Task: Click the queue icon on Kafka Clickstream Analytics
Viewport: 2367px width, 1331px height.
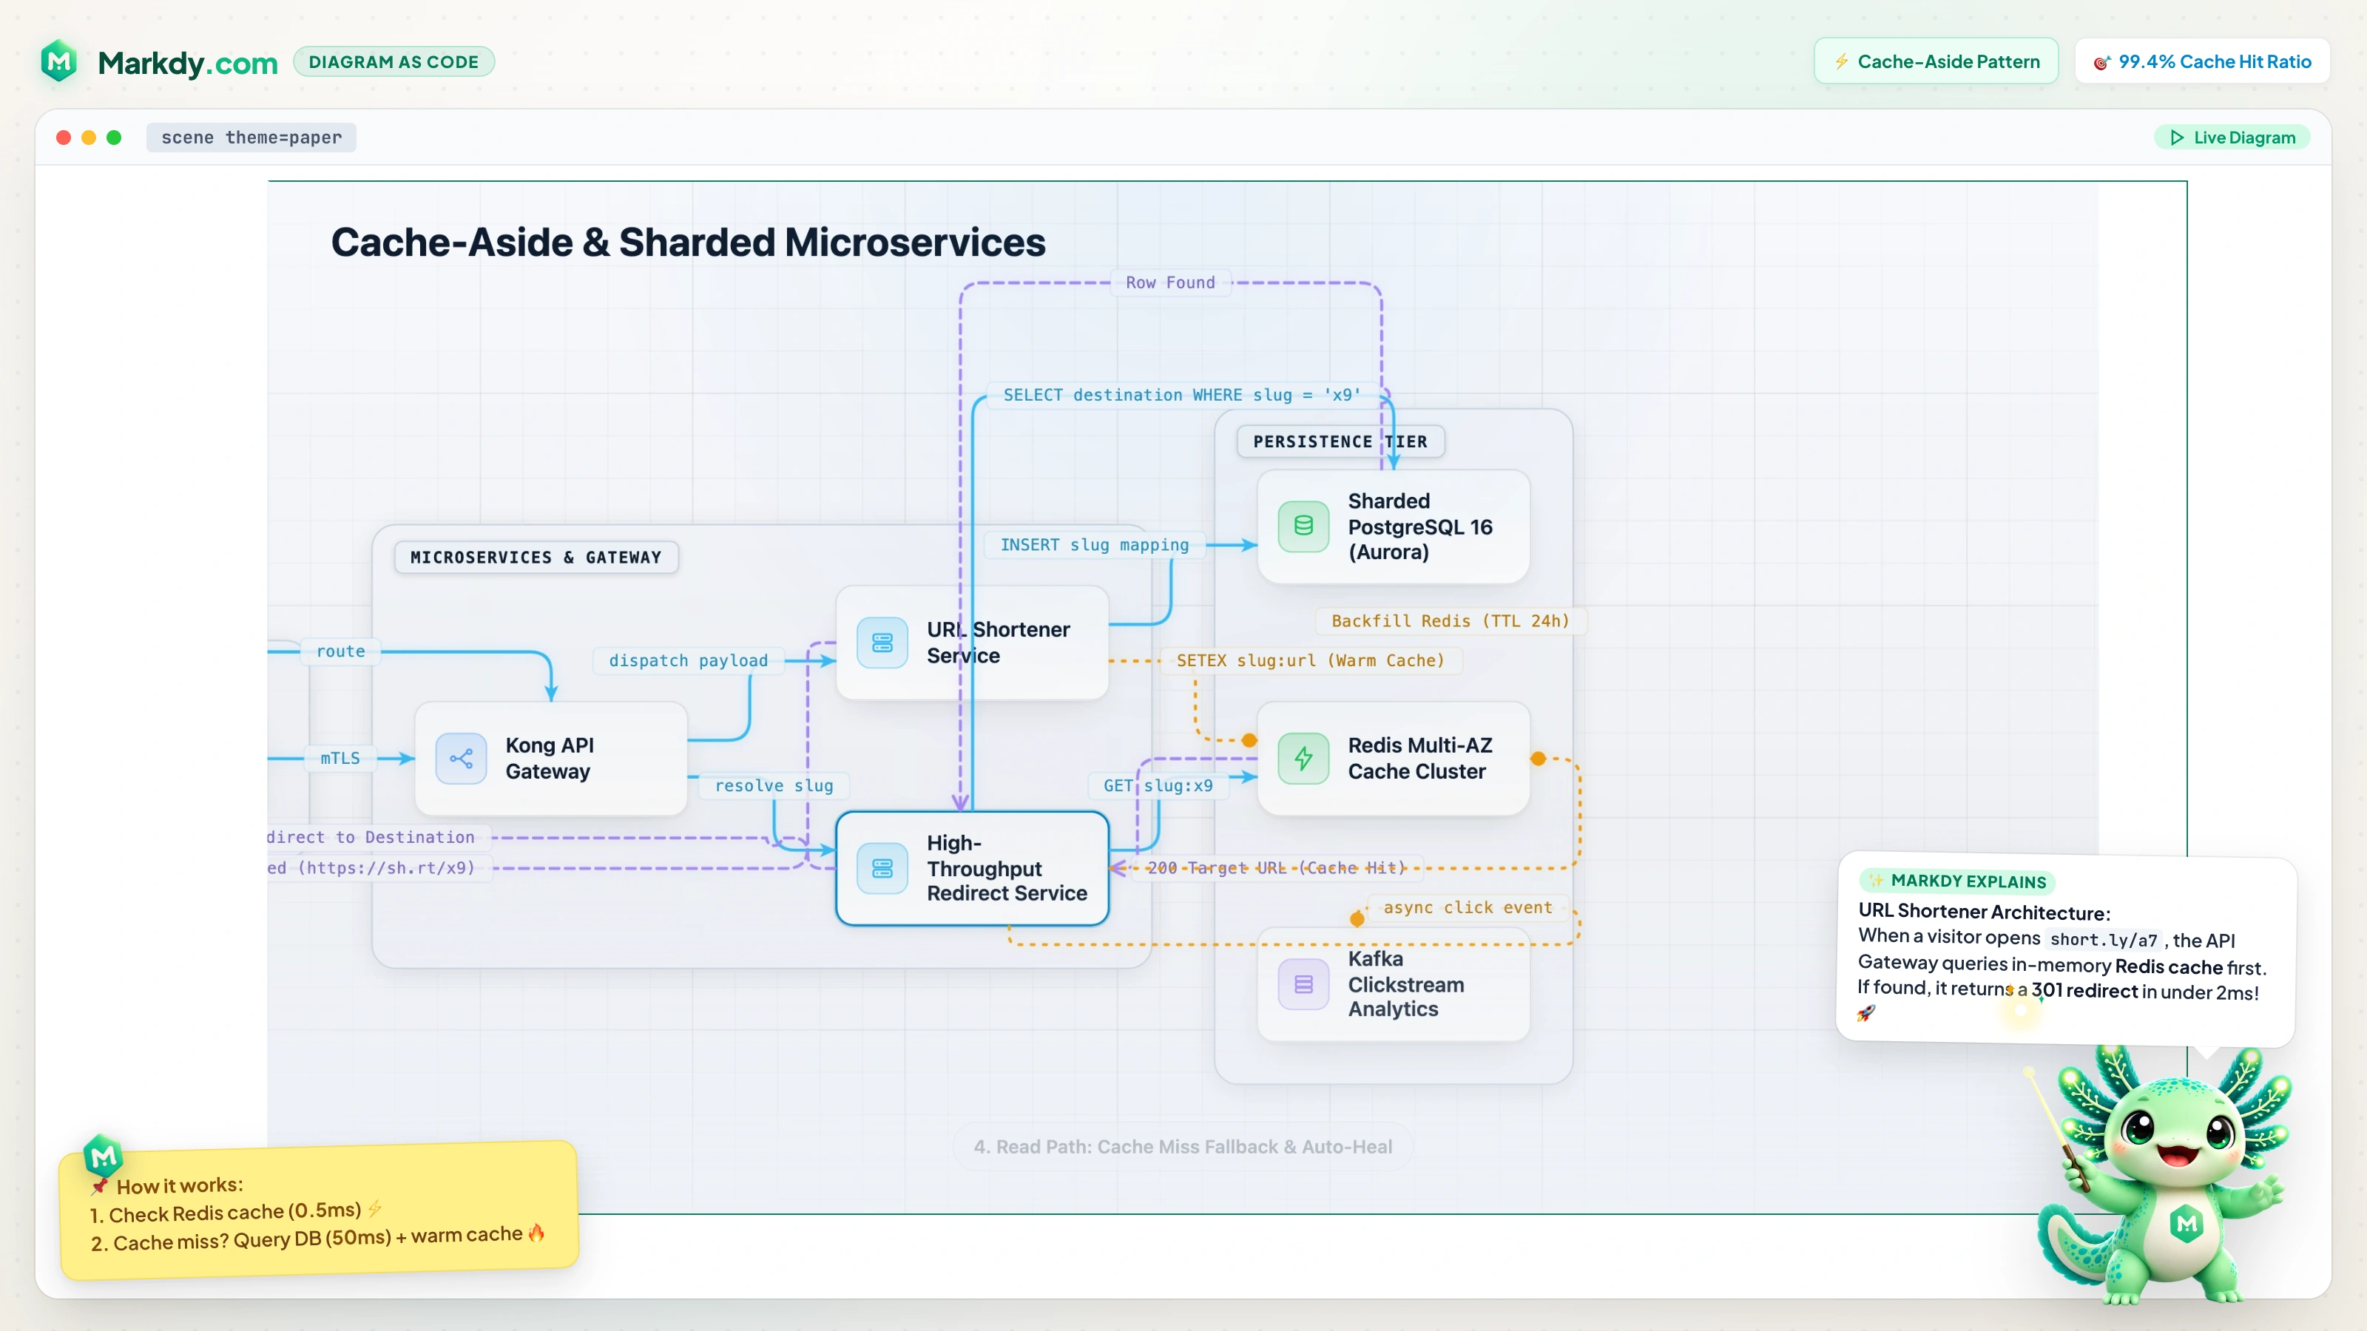Action: [1303, 983]
